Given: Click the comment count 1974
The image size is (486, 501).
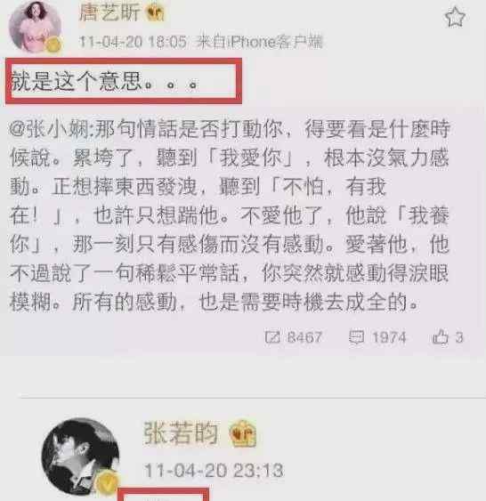Looking at the screenshot, I should pyautogui.click(x=390, y=337).
